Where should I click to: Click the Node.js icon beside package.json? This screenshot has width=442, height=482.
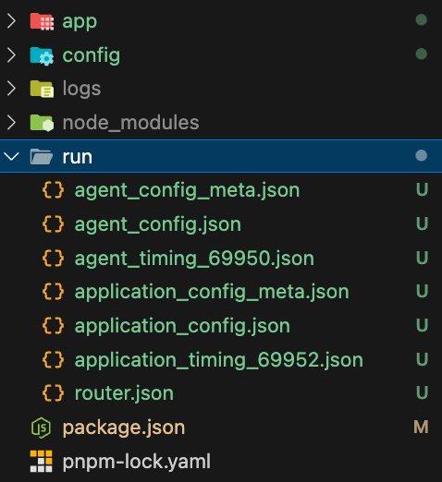coord(41,428)
